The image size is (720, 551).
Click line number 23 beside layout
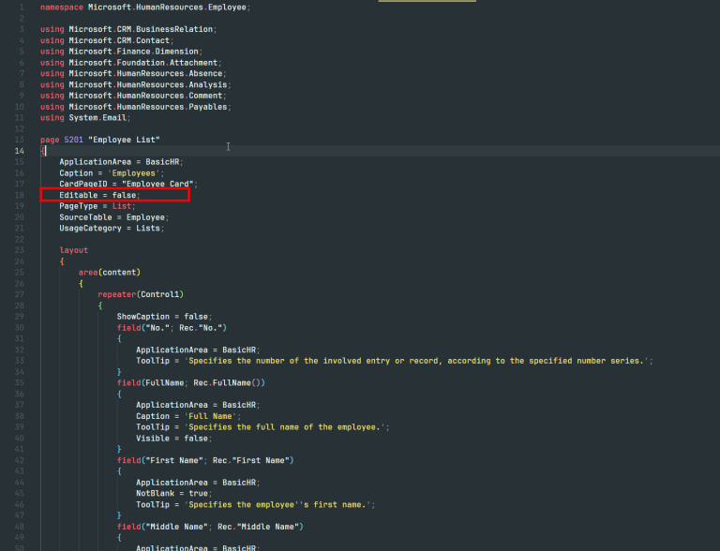[20, 250]
